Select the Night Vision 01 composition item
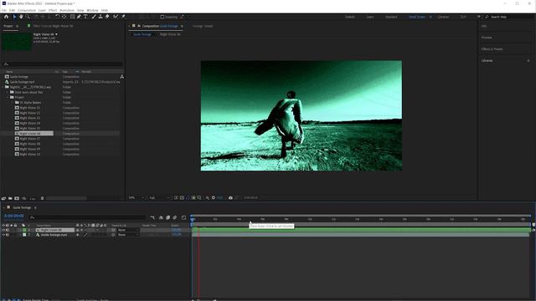536x301 pixels. [x=30, y=108]
